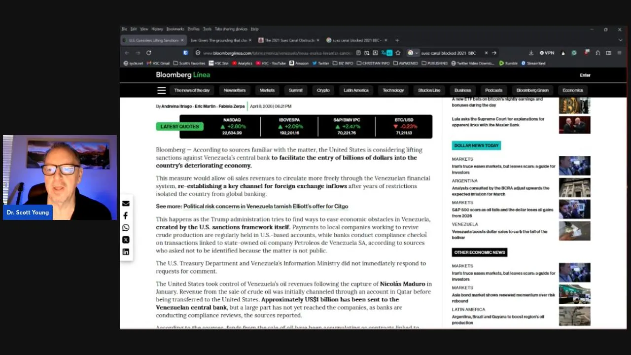Close the U.S. Considers Lifting Sanctions tab
This screenshot has height=355, width=631.
[x=182, y=40]
